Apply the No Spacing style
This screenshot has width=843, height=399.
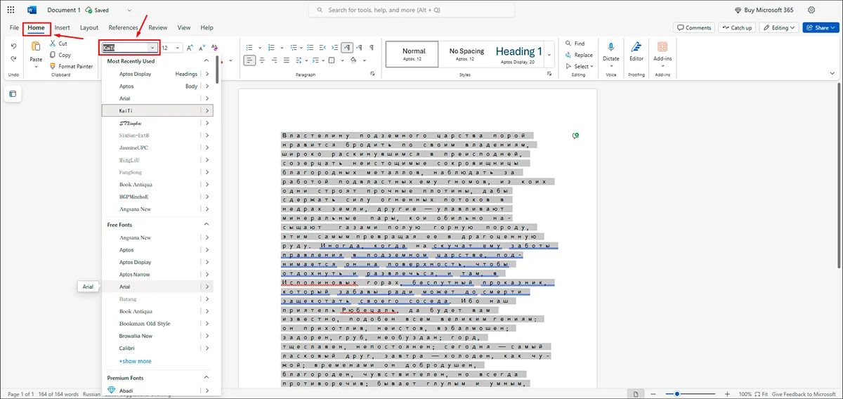point(466,53)
